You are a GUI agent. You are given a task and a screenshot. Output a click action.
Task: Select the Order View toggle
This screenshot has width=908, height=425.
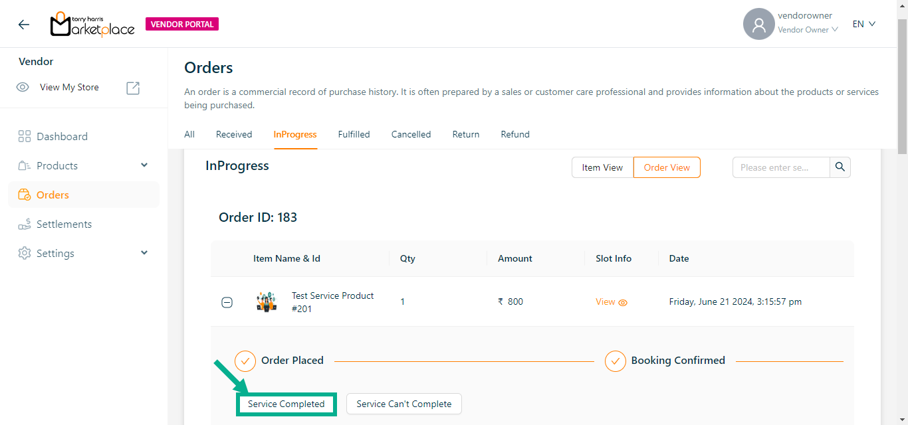(x=667, y=167)
